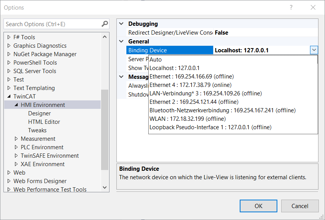Select the HMI Environment tree item
The image size is (325, 220).
click(43, 105)
